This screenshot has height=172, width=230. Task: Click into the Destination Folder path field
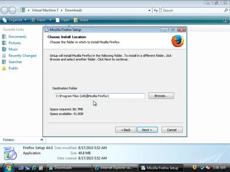[x=99, y=96]
